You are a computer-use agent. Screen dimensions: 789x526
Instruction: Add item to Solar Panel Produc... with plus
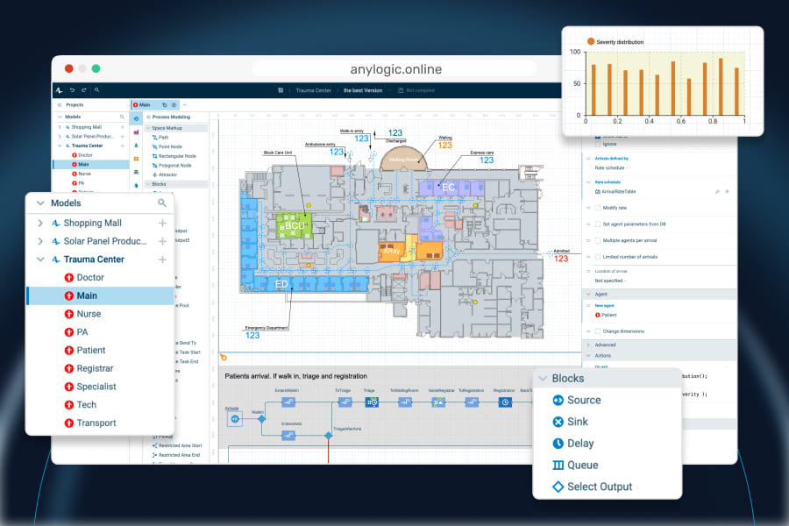(x=162, y=241)
